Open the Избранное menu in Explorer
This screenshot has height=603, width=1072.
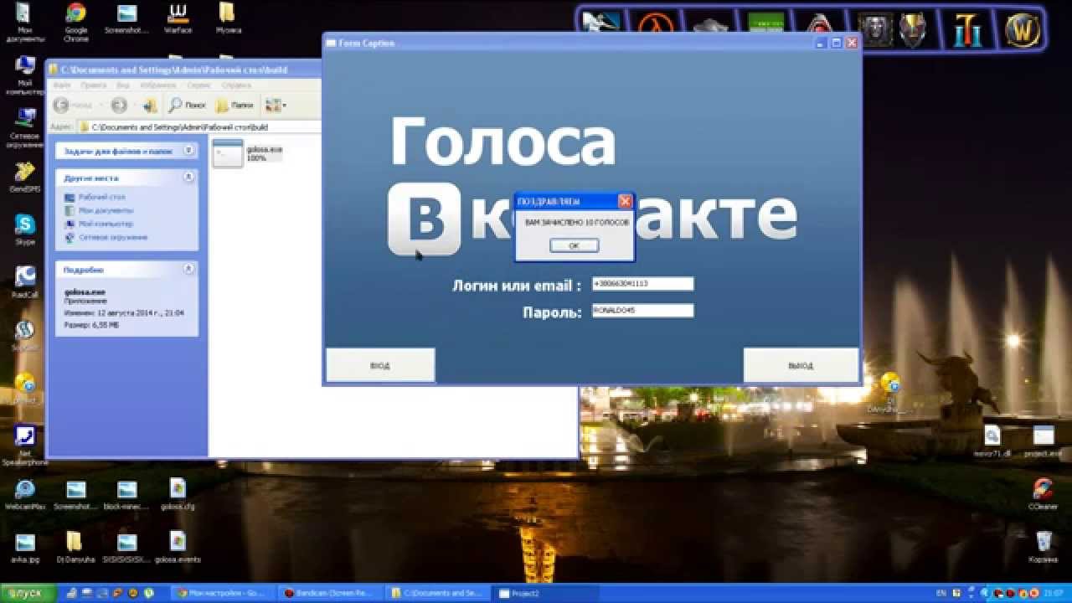coord(157,85)
